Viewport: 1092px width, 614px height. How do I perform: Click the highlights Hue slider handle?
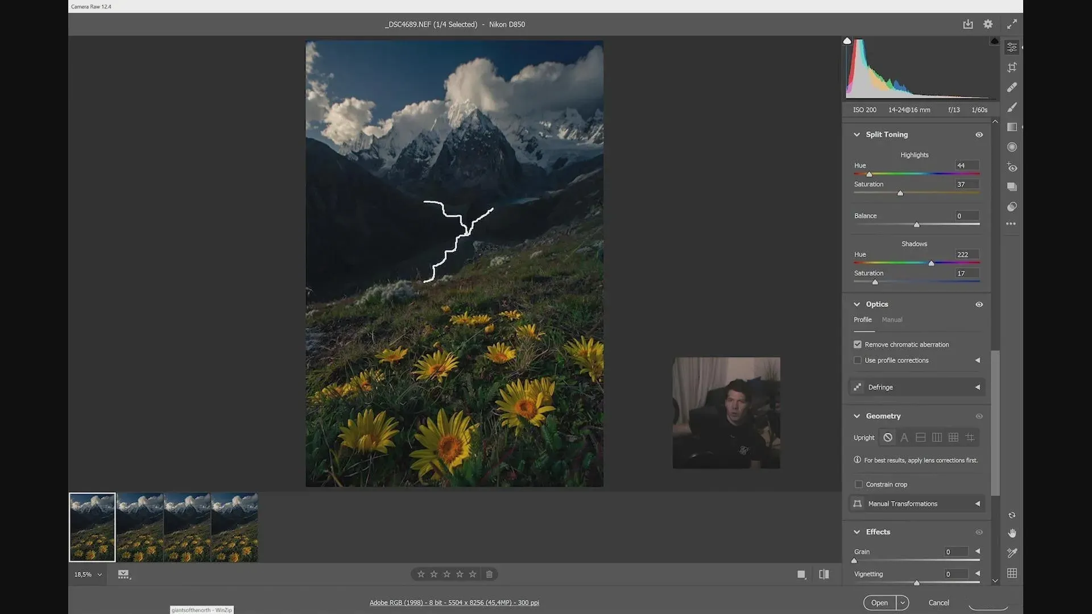pyautogui.click(x=869, y=175)
